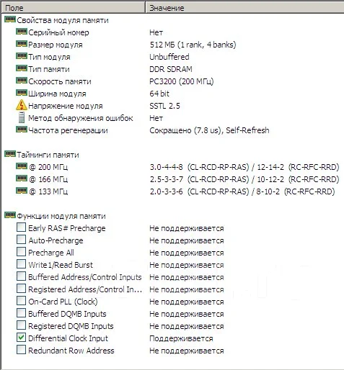Toggle Precharge All checkbox
This screenshot has width=344, height=370.
21,252
